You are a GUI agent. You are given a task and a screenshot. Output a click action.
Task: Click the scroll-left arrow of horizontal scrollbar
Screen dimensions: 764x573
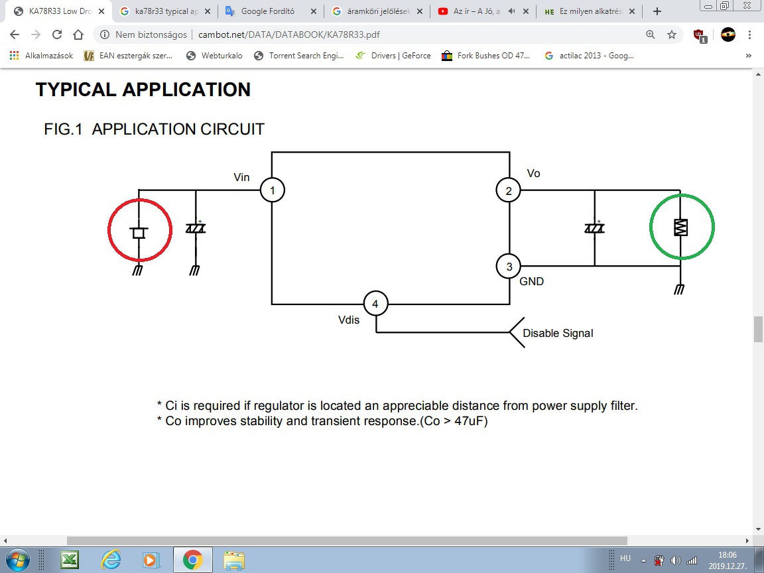point(5,541)
